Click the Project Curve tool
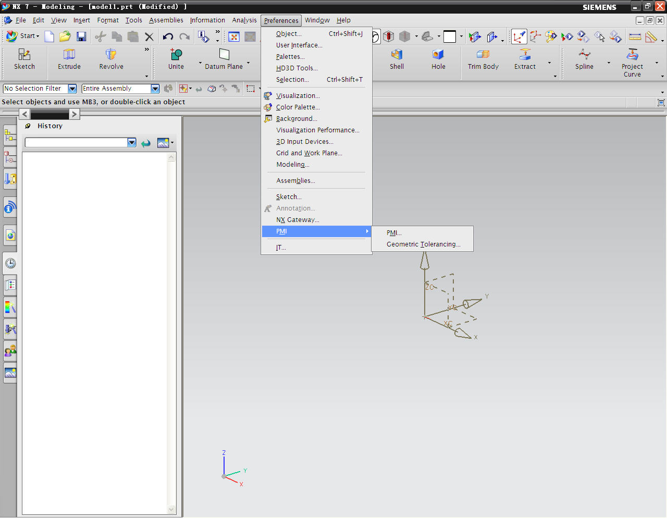Image resolution: width=667 pixels, height=518 pixels. [x=632, y=63]
